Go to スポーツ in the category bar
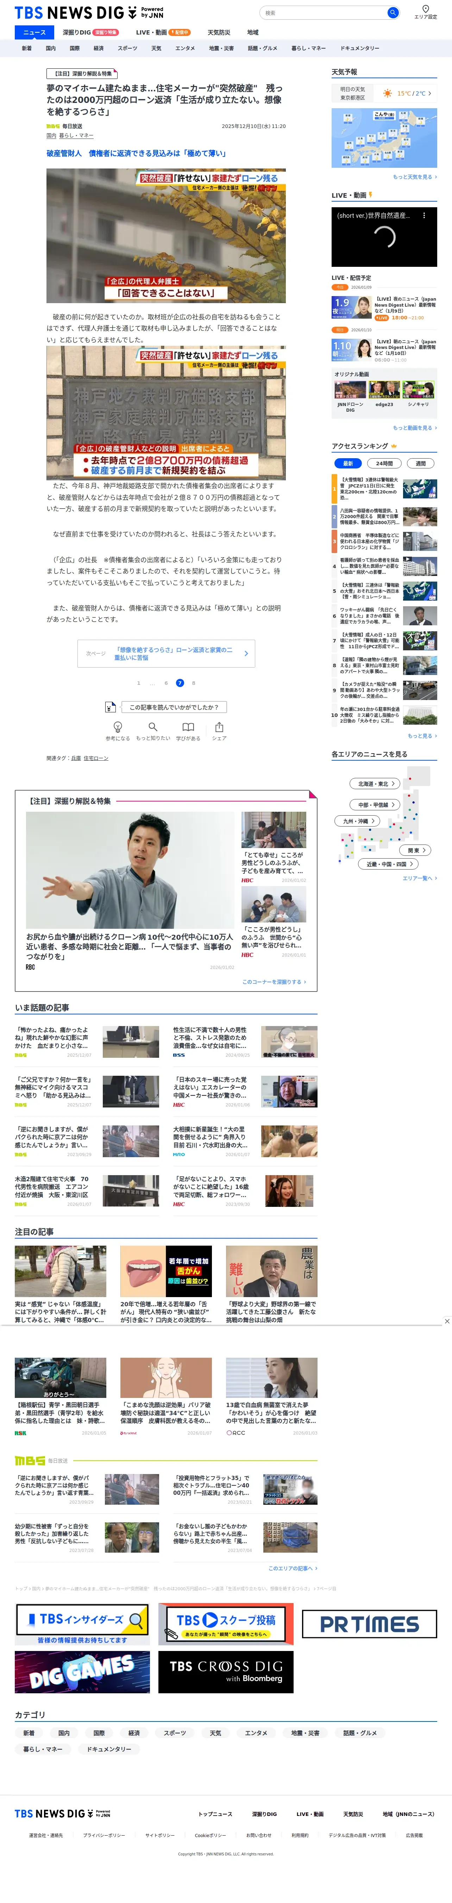This screenshot has height=1903, width=452. 127,48
